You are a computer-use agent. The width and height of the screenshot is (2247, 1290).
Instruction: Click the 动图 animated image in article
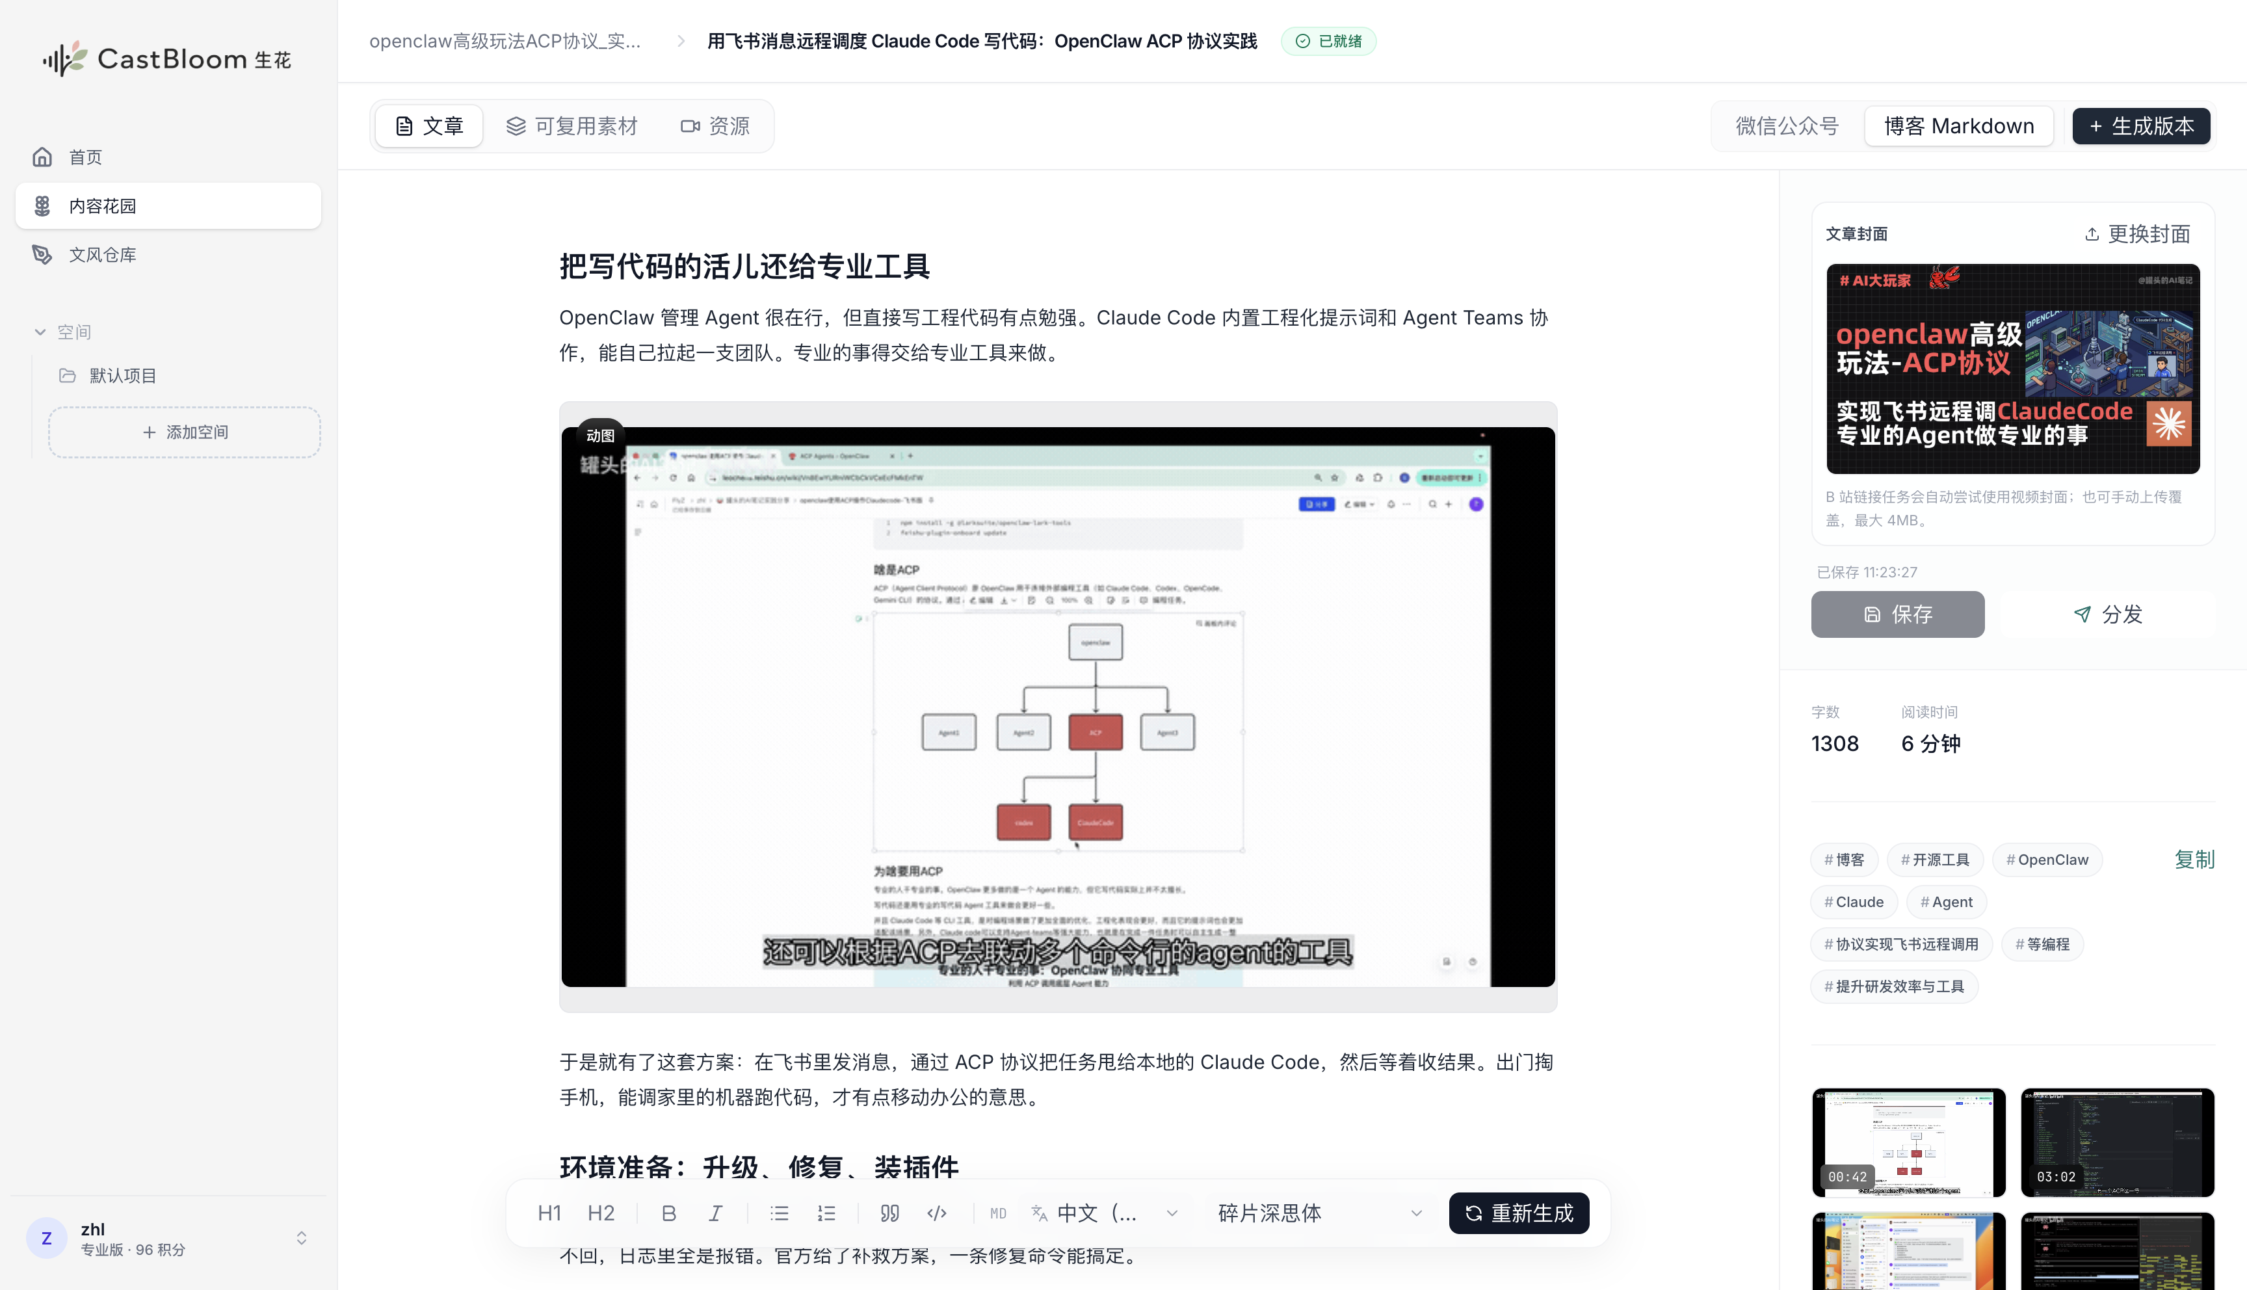point(1058,706)
